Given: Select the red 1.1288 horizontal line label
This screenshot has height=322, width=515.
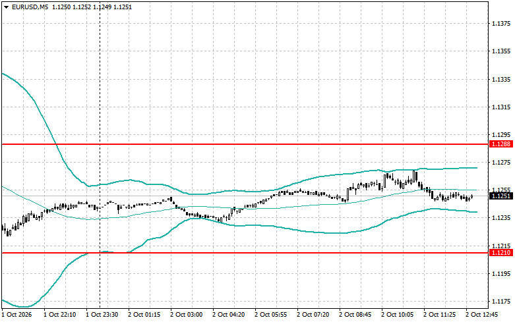Looking at the screenshot, I should 501,144.
